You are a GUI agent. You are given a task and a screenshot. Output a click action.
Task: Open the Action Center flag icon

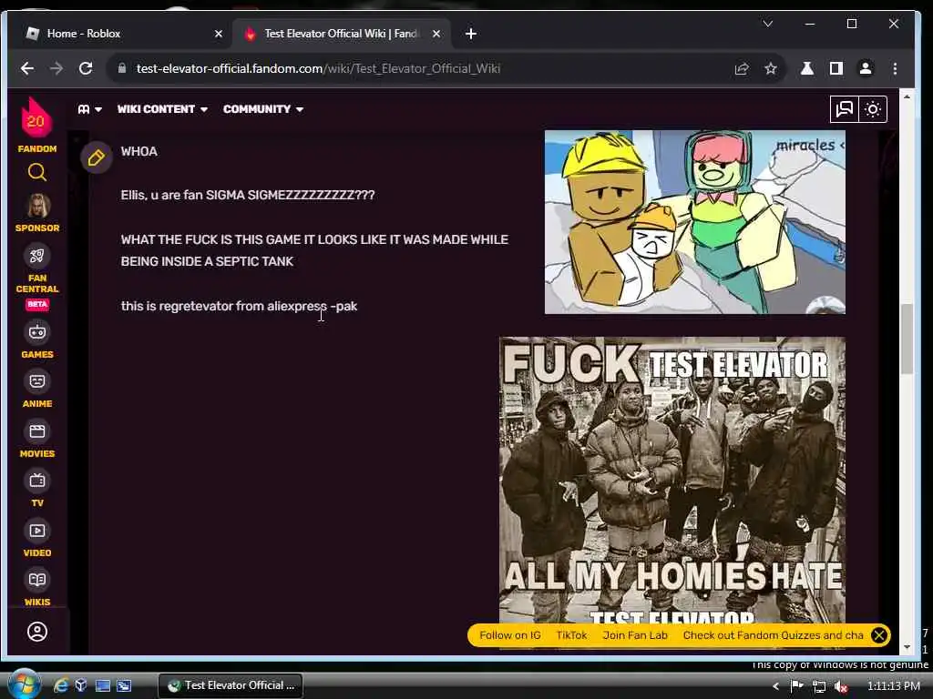(796, 686)
